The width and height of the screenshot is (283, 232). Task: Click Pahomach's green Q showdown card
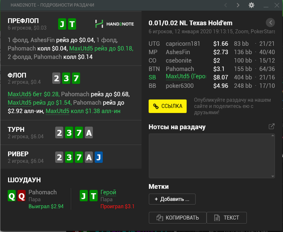12,196
